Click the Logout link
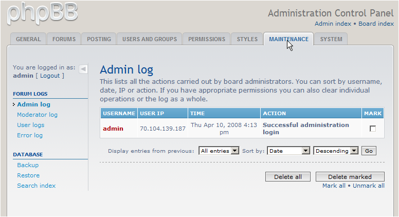Image resolution: width=399 pixels, height=217 pixels. click(x=50, y=76)
